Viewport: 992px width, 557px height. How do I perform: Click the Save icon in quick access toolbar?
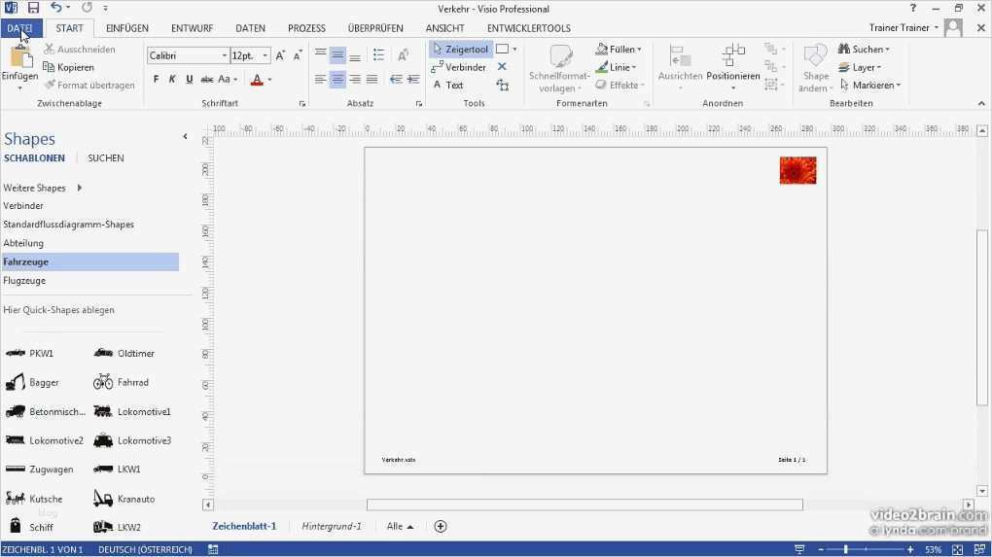click(33, 8)
